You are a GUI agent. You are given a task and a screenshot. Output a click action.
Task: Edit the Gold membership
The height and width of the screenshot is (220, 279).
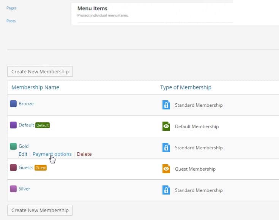[x=23, y=154]
